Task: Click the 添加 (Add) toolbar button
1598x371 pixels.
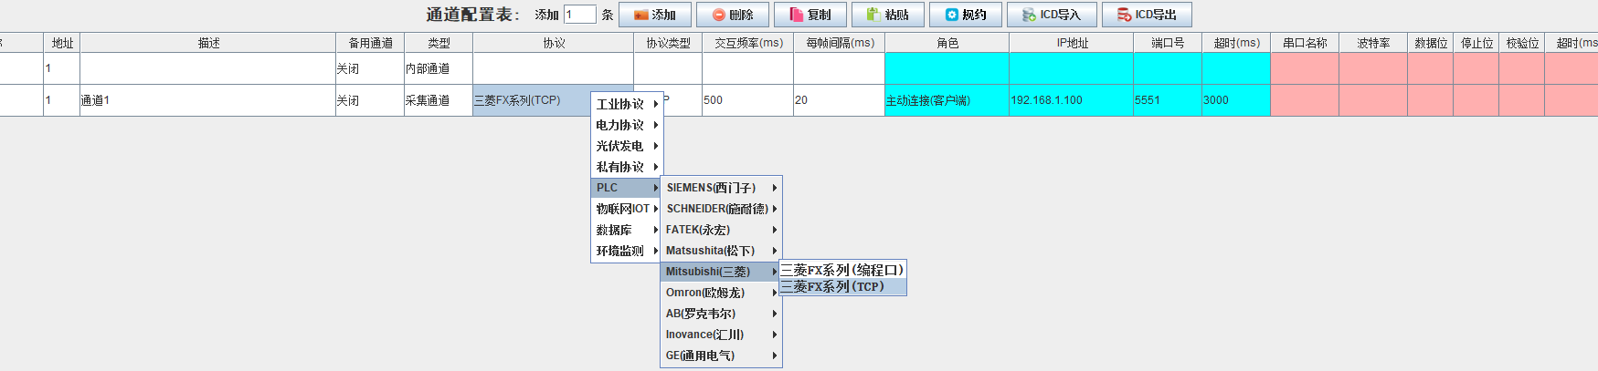Action: tap(654, 15)
